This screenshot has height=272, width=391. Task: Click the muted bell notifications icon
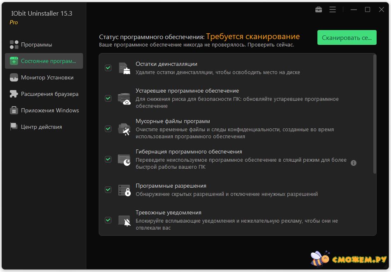point(124,221)
